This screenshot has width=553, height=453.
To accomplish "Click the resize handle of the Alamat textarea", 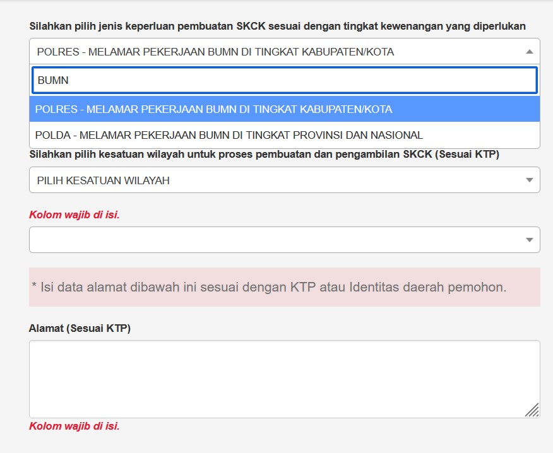I will [532, 410].
